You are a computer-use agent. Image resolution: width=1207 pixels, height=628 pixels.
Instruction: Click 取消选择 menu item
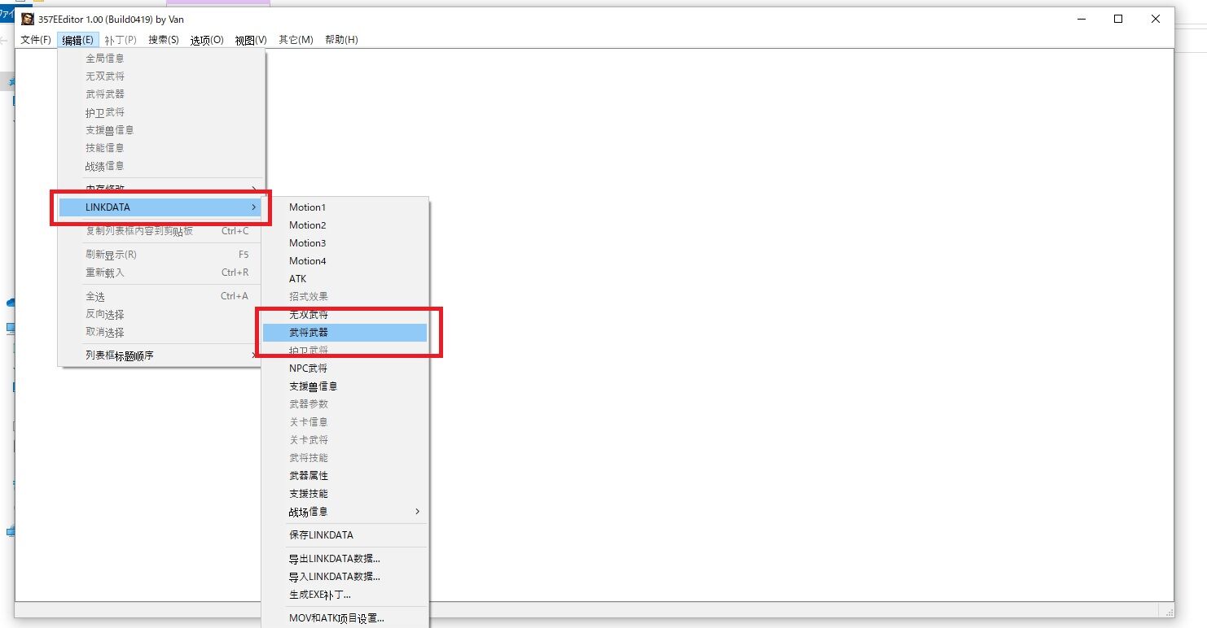coord(161,332)
